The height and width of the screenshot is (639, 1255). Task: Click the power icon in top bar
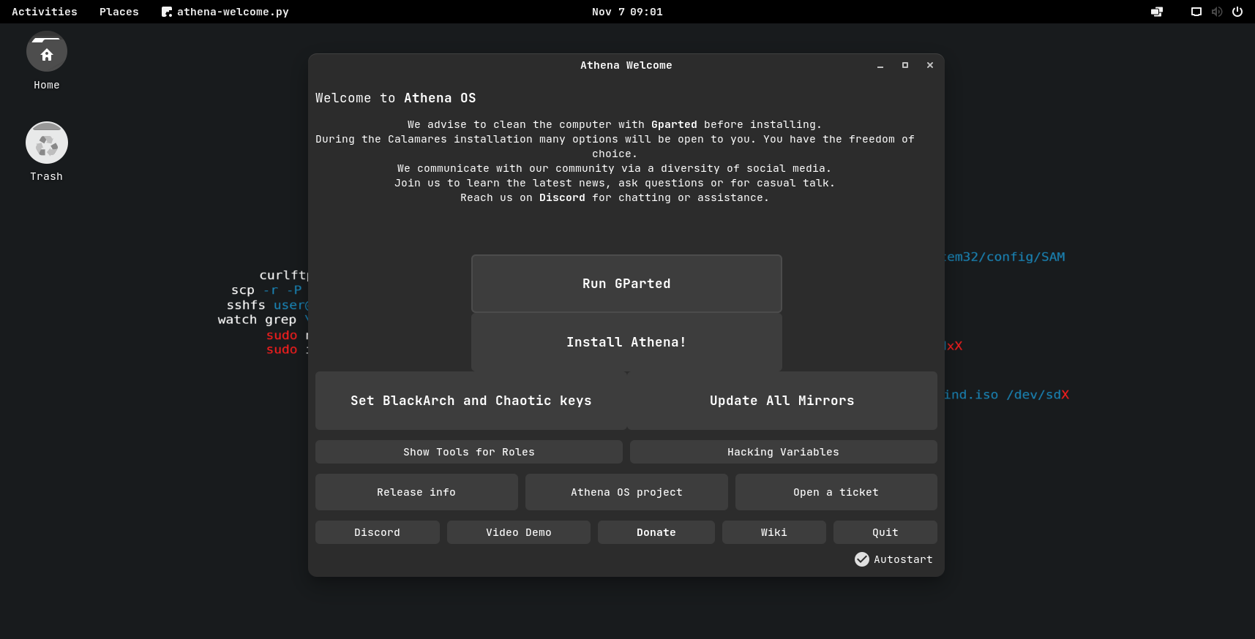click(1237, 12)
